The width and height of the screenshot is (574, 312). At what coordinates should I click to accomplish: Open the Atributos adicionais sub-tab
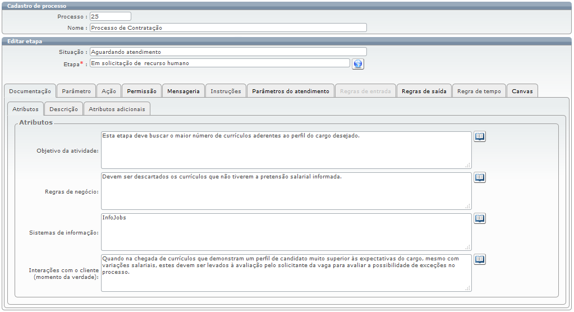pos(117,109)
